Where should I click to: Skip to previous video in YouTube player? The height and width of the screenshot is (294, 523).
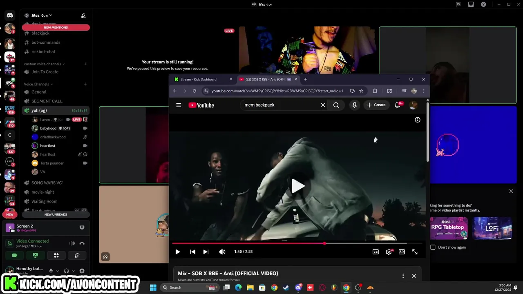pyautogui.click(x=193, y=252)
